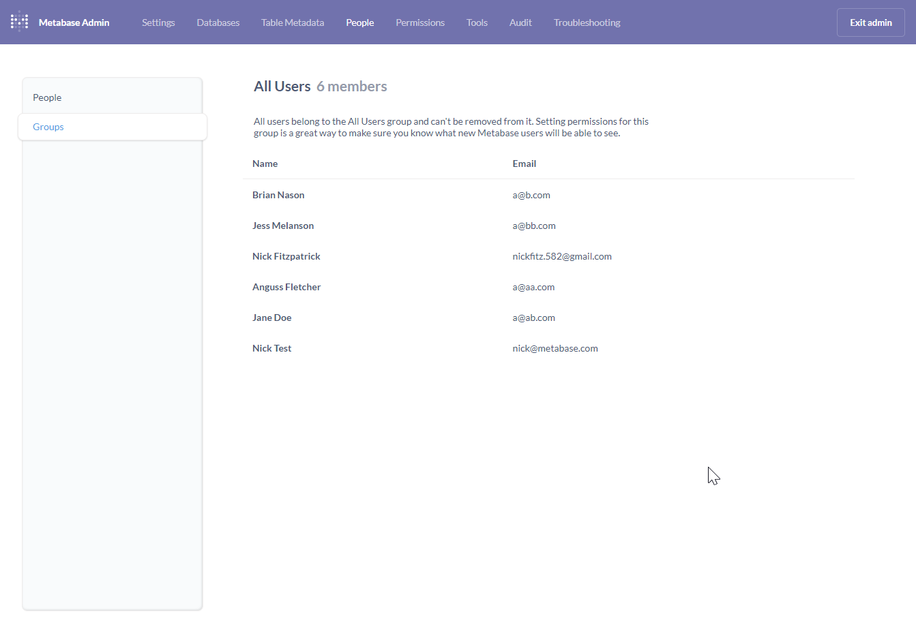Open the Audit section
The width and height of the screenshot is (916, 633).
click(520, 22)
